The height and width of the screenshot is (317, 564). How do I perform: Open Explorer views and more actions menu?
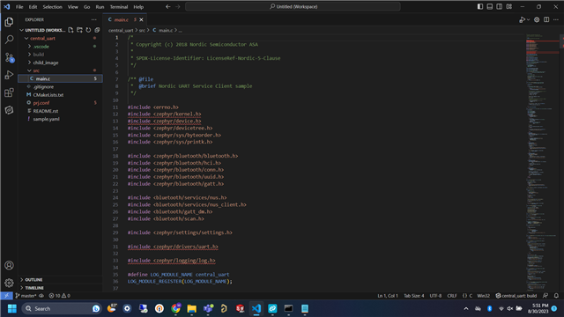94,19
